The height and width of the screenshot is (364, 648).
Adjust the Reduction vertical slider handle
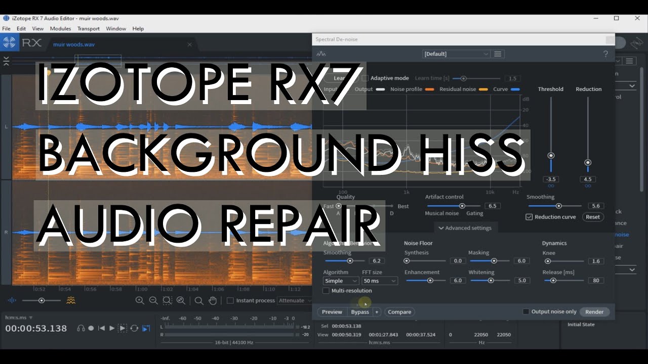[588, 163]
